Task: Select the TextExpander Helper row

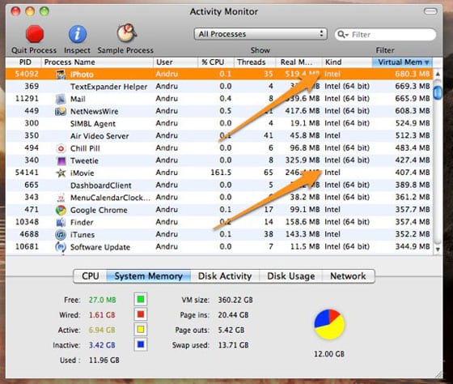Action: pyautogui.click(x=219, y=87)
